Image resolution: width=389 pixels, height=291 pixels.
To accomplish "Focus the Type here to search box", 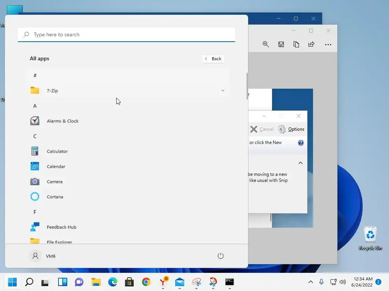I will [x=127, y=34].
